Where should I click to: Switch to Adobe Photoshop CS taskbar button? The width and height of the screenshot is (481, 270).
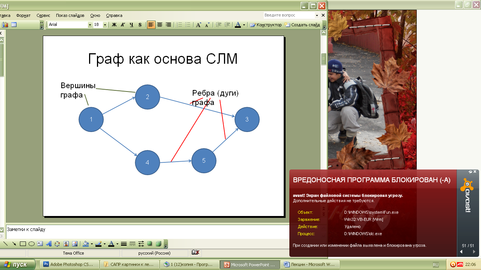click(69, 264)
